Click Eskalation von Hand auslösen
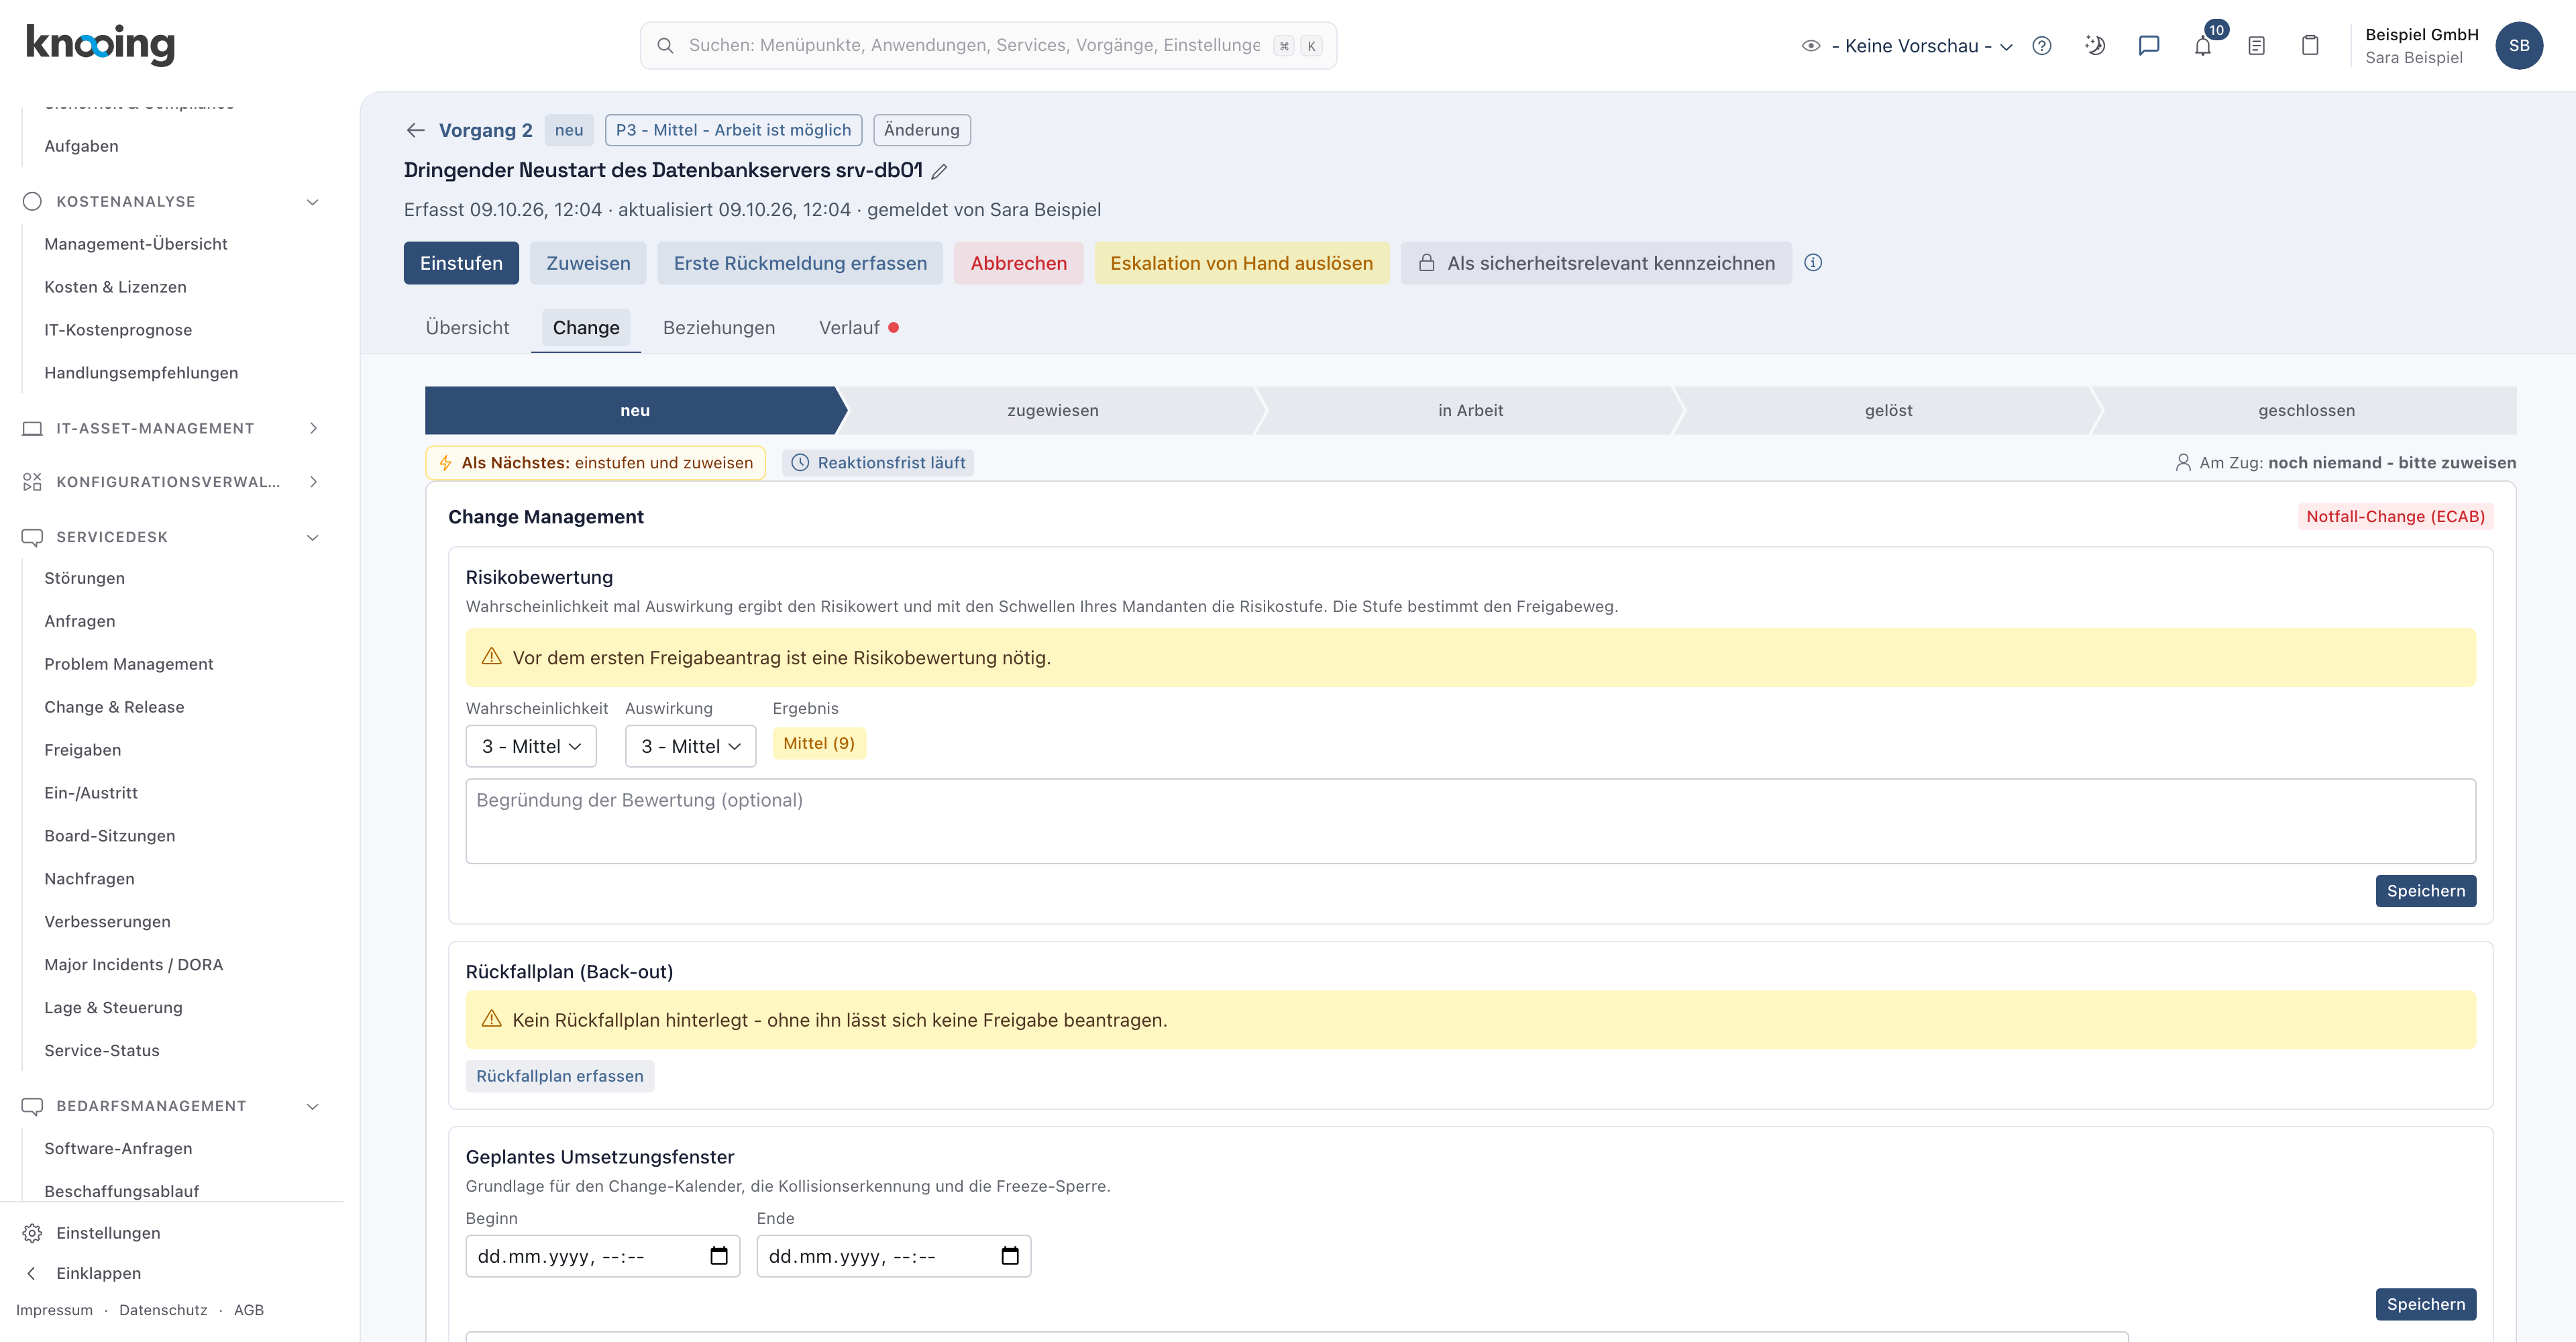The image size is (2576, 1342). point(1241,263)
